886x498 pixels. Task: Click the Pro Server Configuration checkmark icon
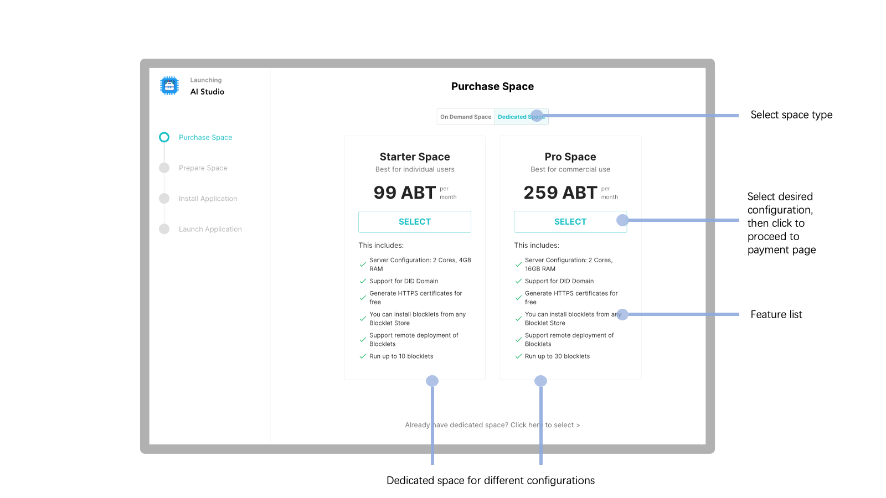tap(518, 264)
